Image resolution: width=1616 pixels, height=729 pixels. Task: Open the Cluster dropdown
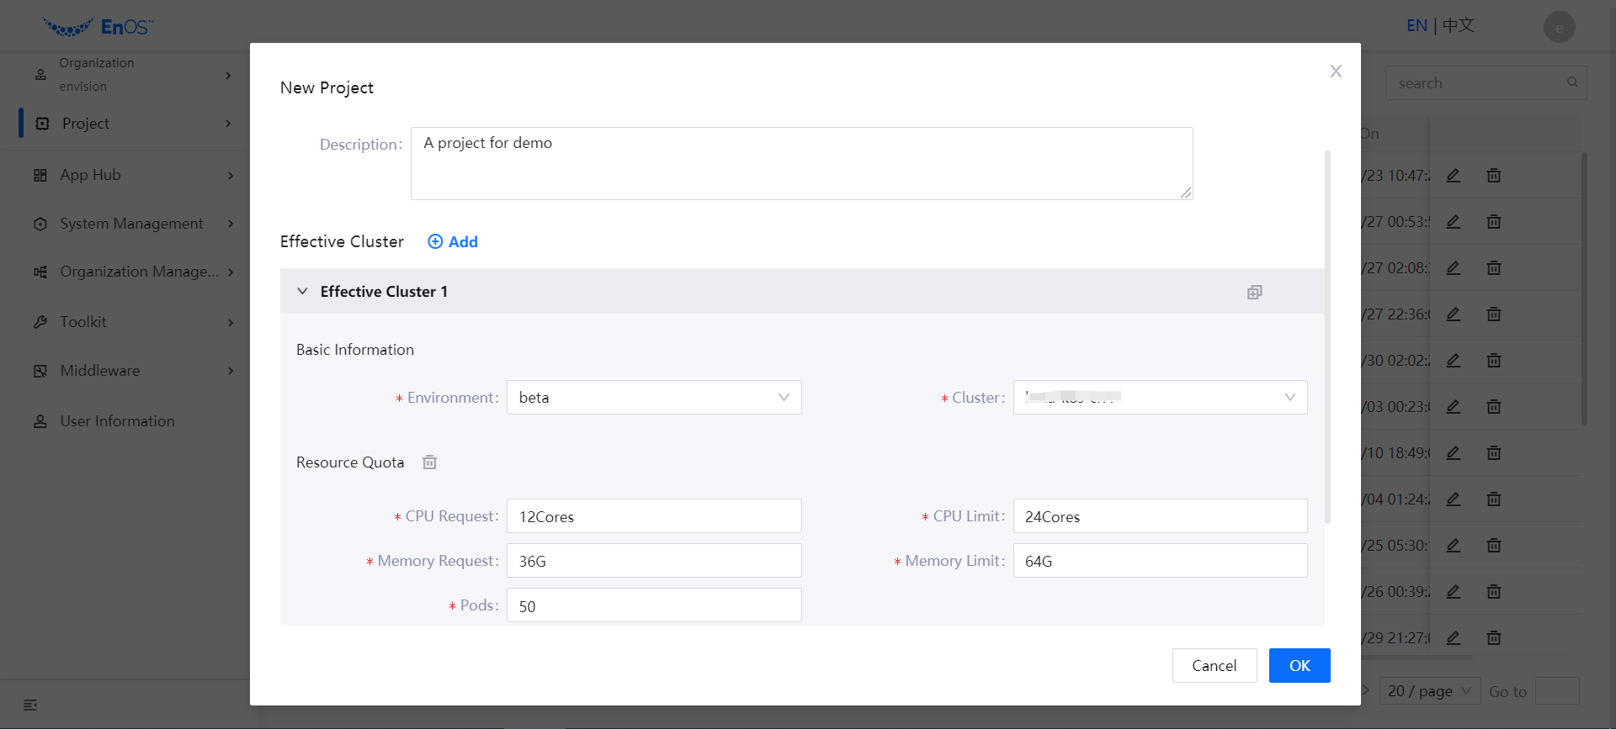[1159, 398]
